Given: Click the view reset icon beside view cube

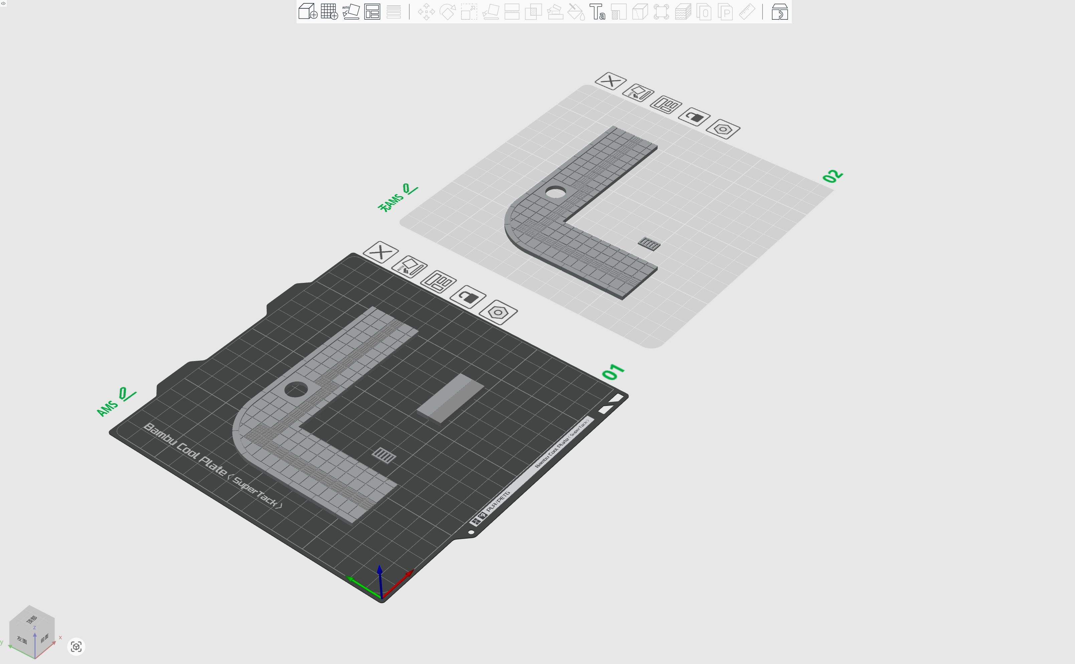Looking at the screenshot, I should click(76, 646).
